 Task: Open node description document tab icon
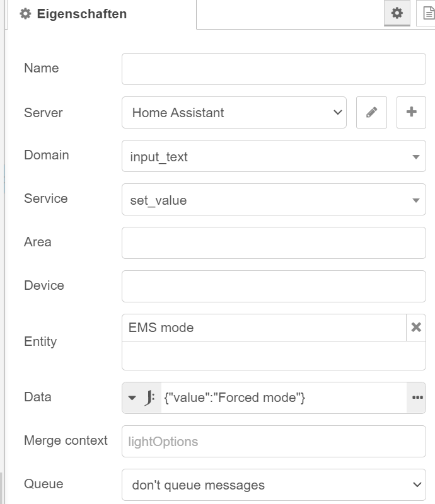[427, 13]
